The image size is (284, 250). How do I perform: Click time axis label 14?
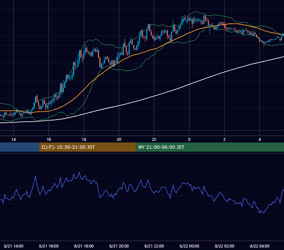[x=14, y=140]
